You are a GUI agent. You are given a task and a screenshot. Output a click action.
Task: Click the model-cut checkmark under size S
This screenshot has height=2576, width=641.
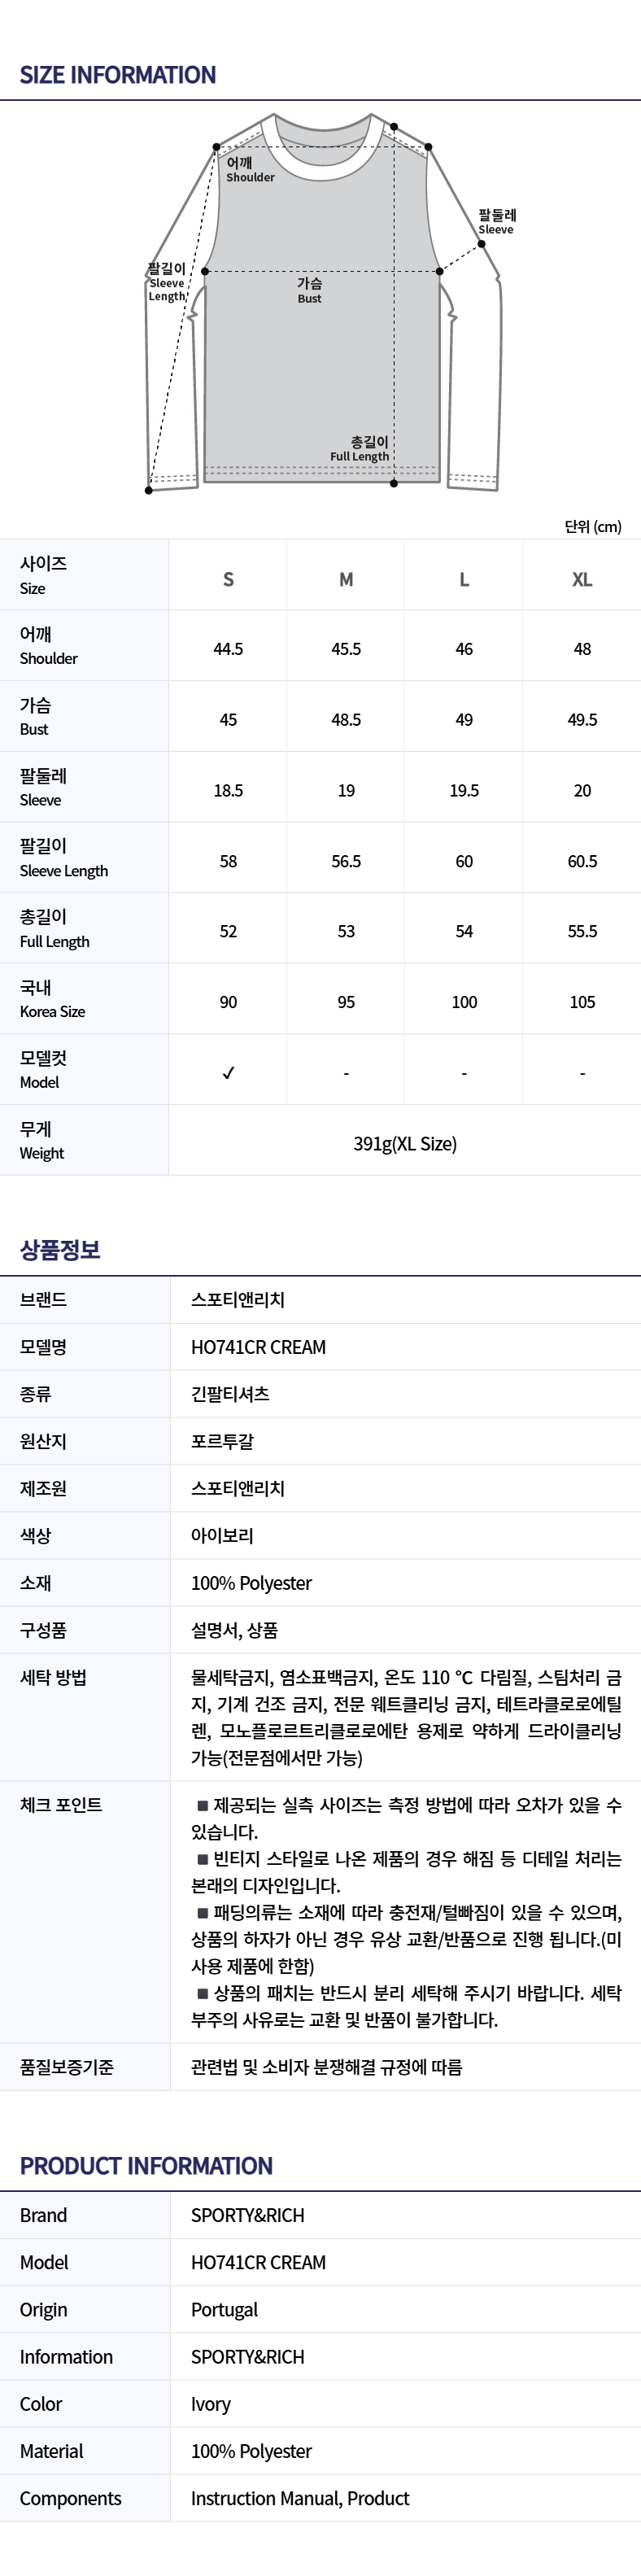(x=228, y=1073)
